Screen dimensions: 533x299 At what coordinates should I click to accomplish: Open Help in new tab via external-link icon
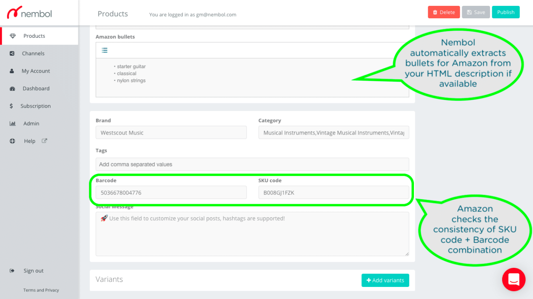44,141
